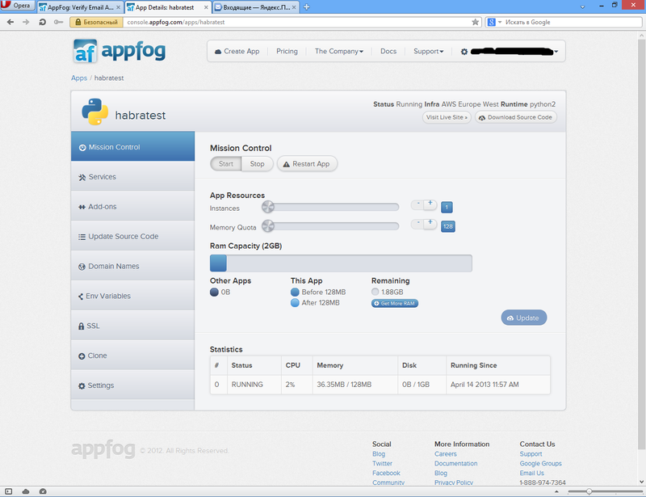This screenshot has height=497, width=646.
Task: Click the cloud icon in status bar
Action: coord(26,491)
